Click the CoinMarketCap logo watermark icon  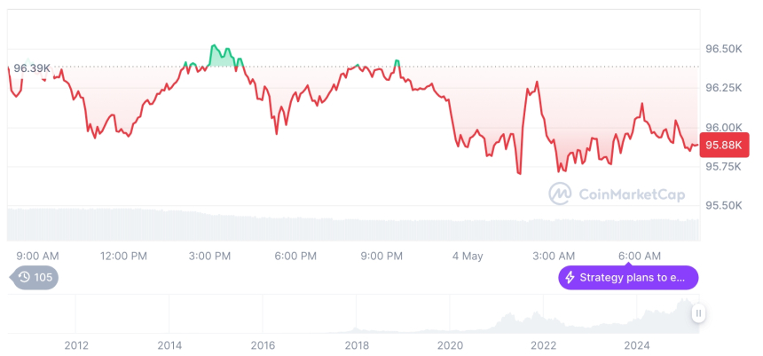(559, 193)
